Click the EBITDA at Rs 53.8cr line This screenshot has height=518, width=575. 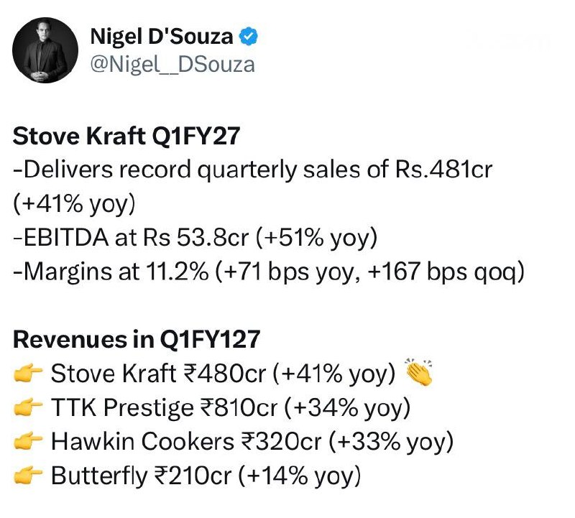click(x=195, y=238)
